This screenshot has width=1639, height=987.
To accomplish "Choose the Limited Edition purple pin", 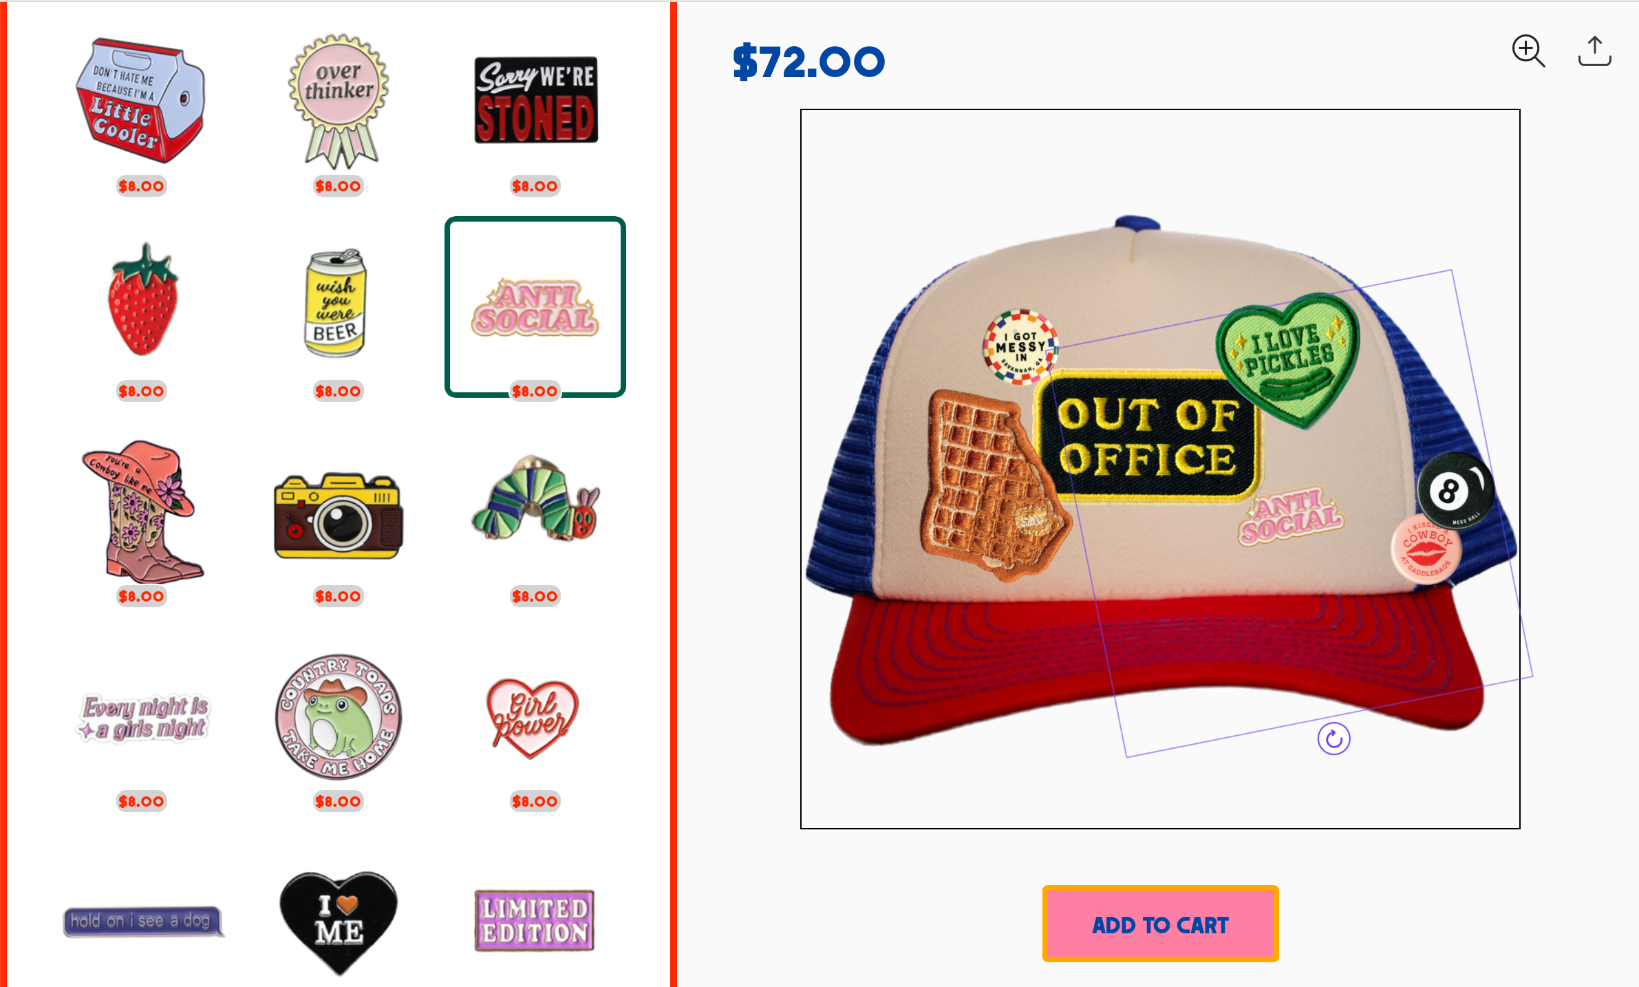I will [x=535, y=920].
